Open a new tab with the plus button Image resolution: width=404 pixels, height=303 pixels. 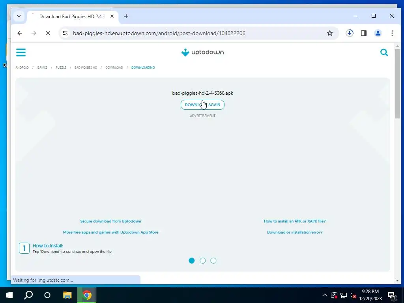(x=126, y=16)
